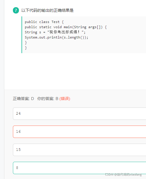Viewport: 146px width, 179px height.
Task: Click the 正确答案: D label
Action: [23, 99]
